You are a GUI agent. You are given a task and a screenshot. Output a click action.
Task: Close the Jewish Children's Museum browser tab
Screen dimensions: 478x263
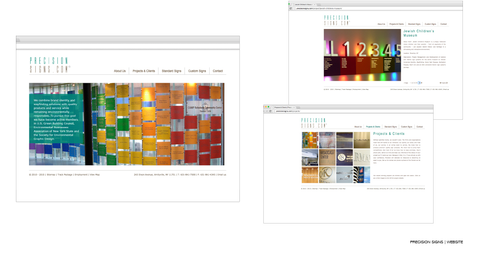pos(314,5)
